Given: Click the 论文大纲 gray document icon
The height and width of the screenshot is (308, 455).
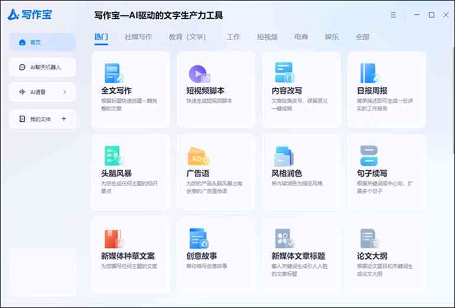Looking at the screenshot, I should (x=369, y=238).
